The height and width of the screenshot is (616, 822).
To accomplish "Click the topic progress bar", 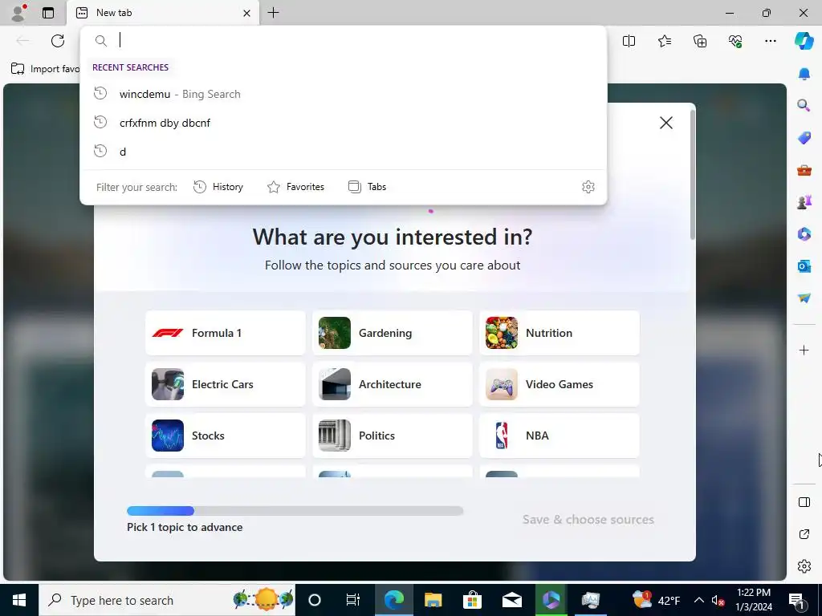I will pyautogui.click(x=295, y=511).
